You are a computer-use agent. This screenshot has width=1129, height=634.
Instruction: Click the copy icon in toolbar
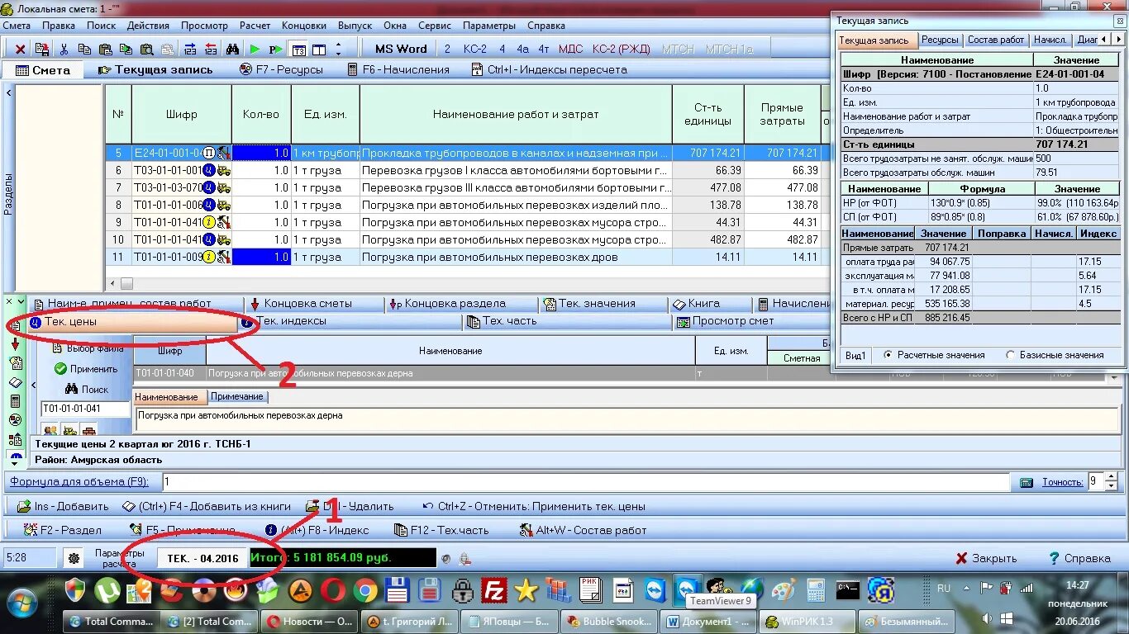coord(85,50)
